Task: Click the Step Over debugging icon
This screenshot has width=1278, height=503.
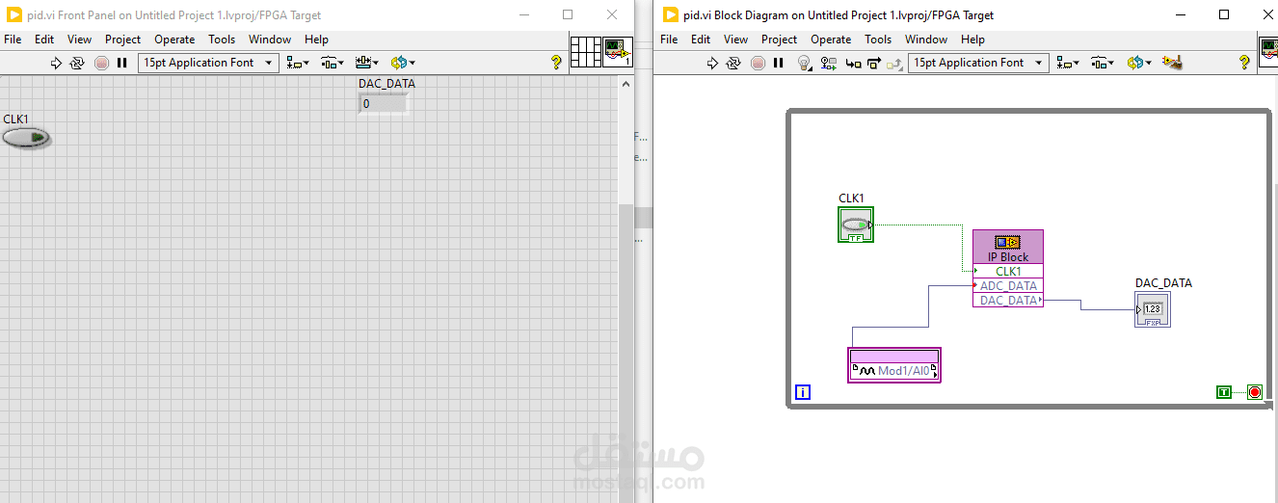Action: pyautogui.click(x=874, y=63)
